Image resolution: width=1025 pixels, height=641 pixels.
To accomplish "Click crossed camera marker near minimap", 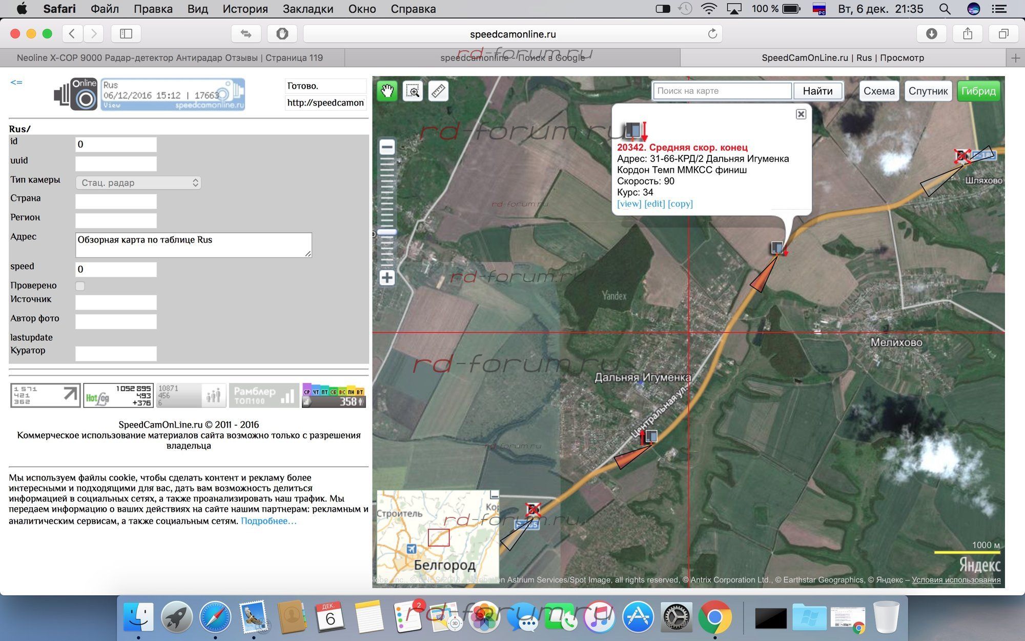I will [533, 509].
